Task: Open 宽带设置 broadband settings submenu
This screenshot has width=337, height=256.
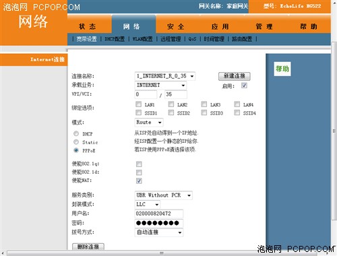Action: pos(87,39)
